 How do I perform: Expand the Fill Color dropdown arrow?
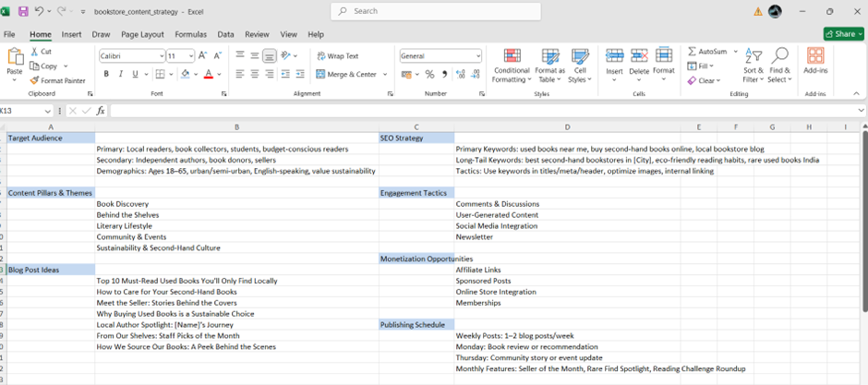point(196,74)
